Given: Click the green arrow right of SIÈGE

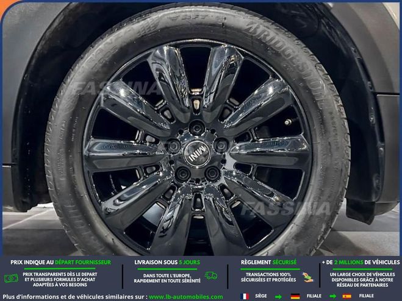Looking at the screenshot, I should [x=278, y=297].
